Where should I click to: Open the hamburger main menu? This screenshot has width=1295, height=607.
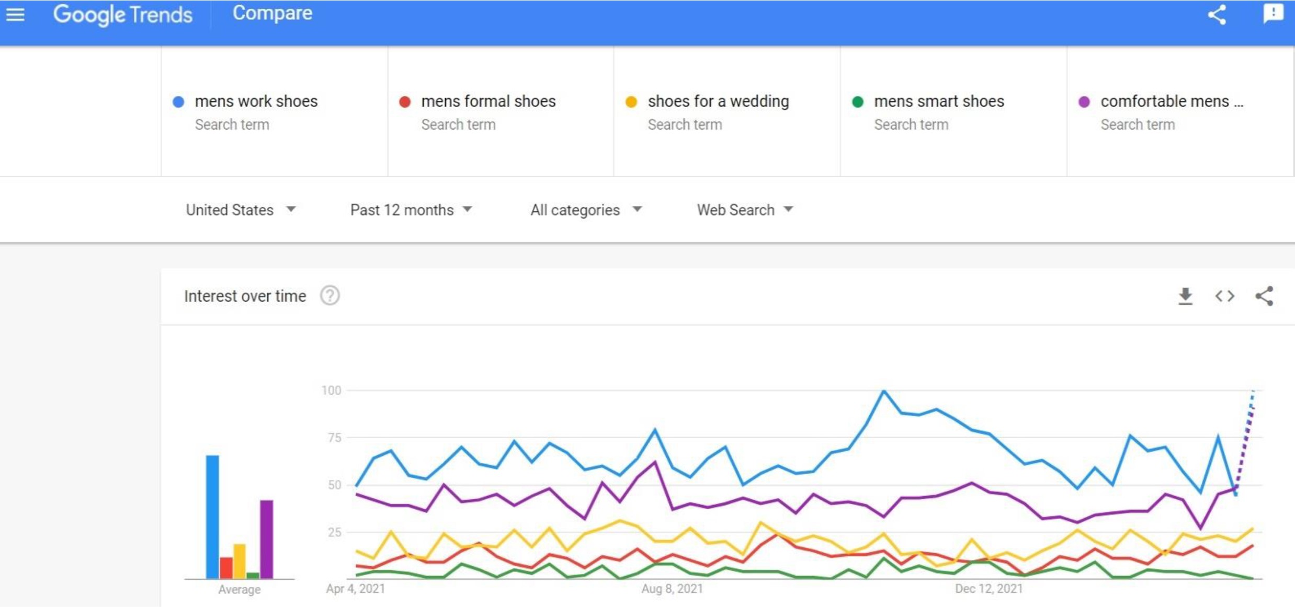click(x=15, y=14)
